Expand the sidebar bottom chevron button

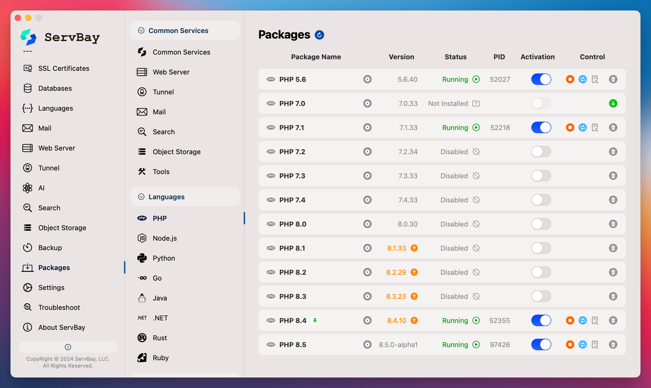tap(68, 347)
